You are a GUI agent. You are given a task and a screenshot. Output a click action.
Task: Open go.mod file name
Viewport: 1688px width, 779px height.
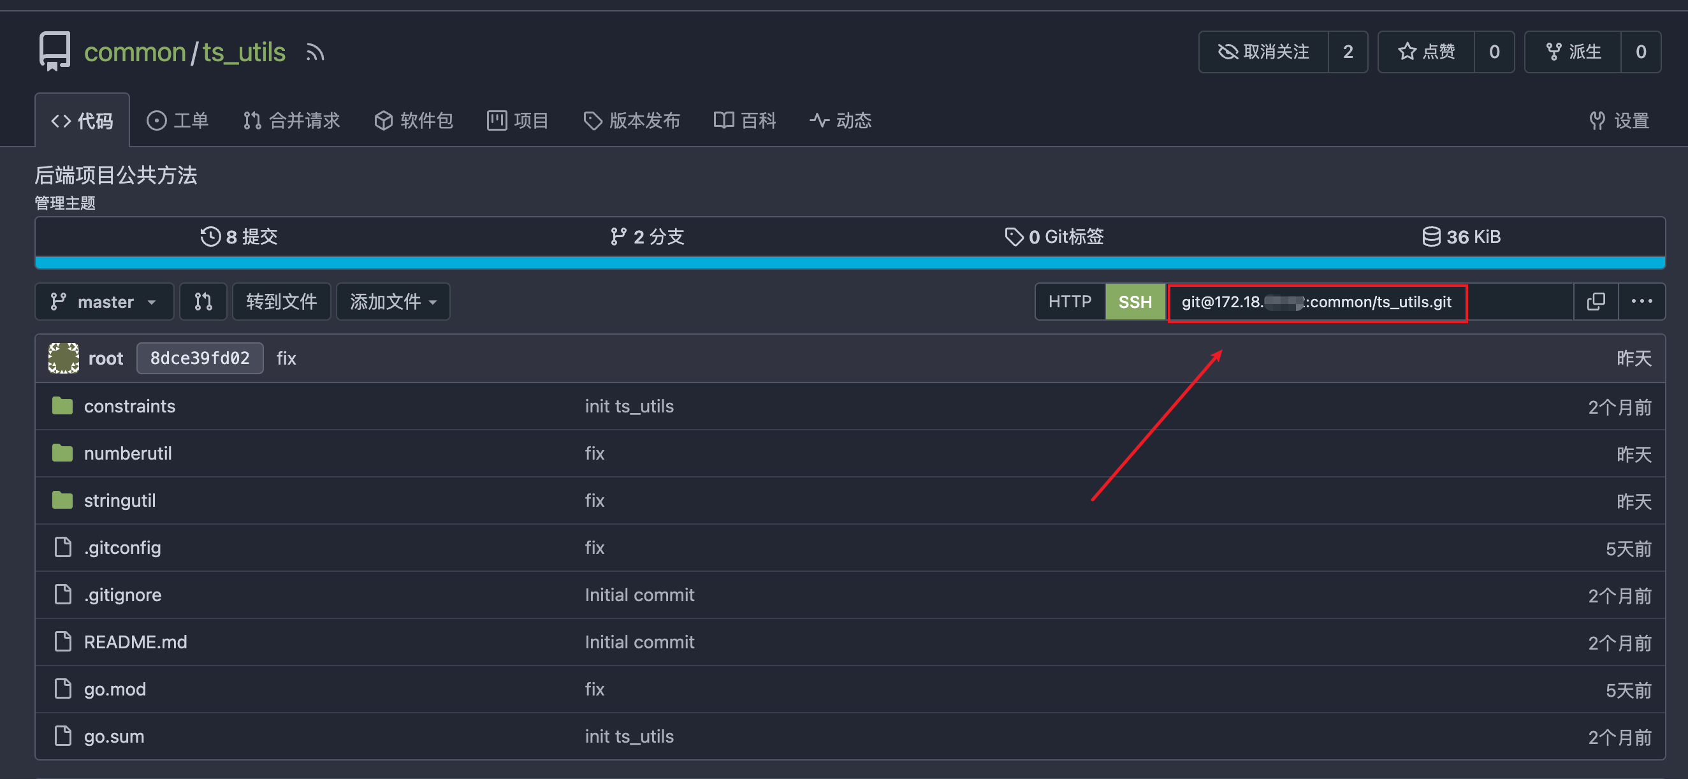pyautogui.click(x=115, y=689)
